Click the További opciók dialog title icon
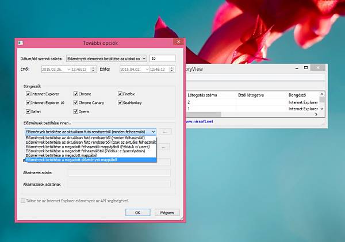 tap(20, 43)
